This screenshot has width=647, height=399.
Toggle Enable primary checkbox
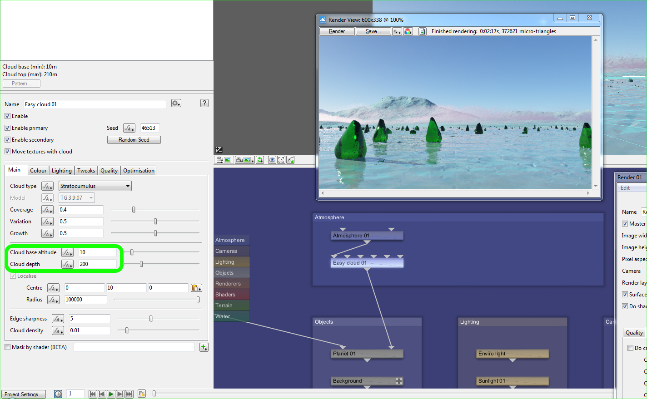click(7, 128)
